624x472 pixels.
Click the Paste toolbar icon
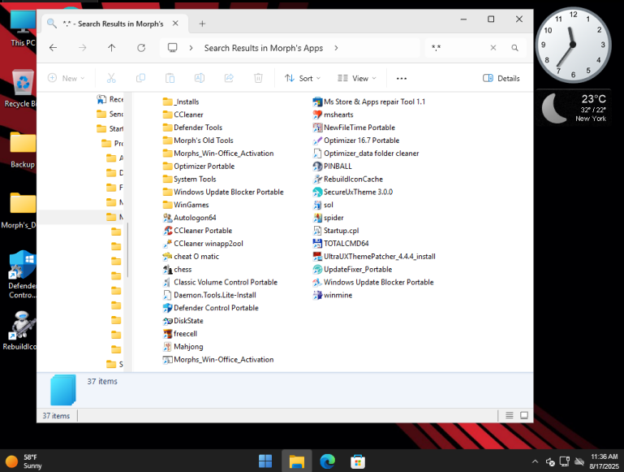pos(170,78)
